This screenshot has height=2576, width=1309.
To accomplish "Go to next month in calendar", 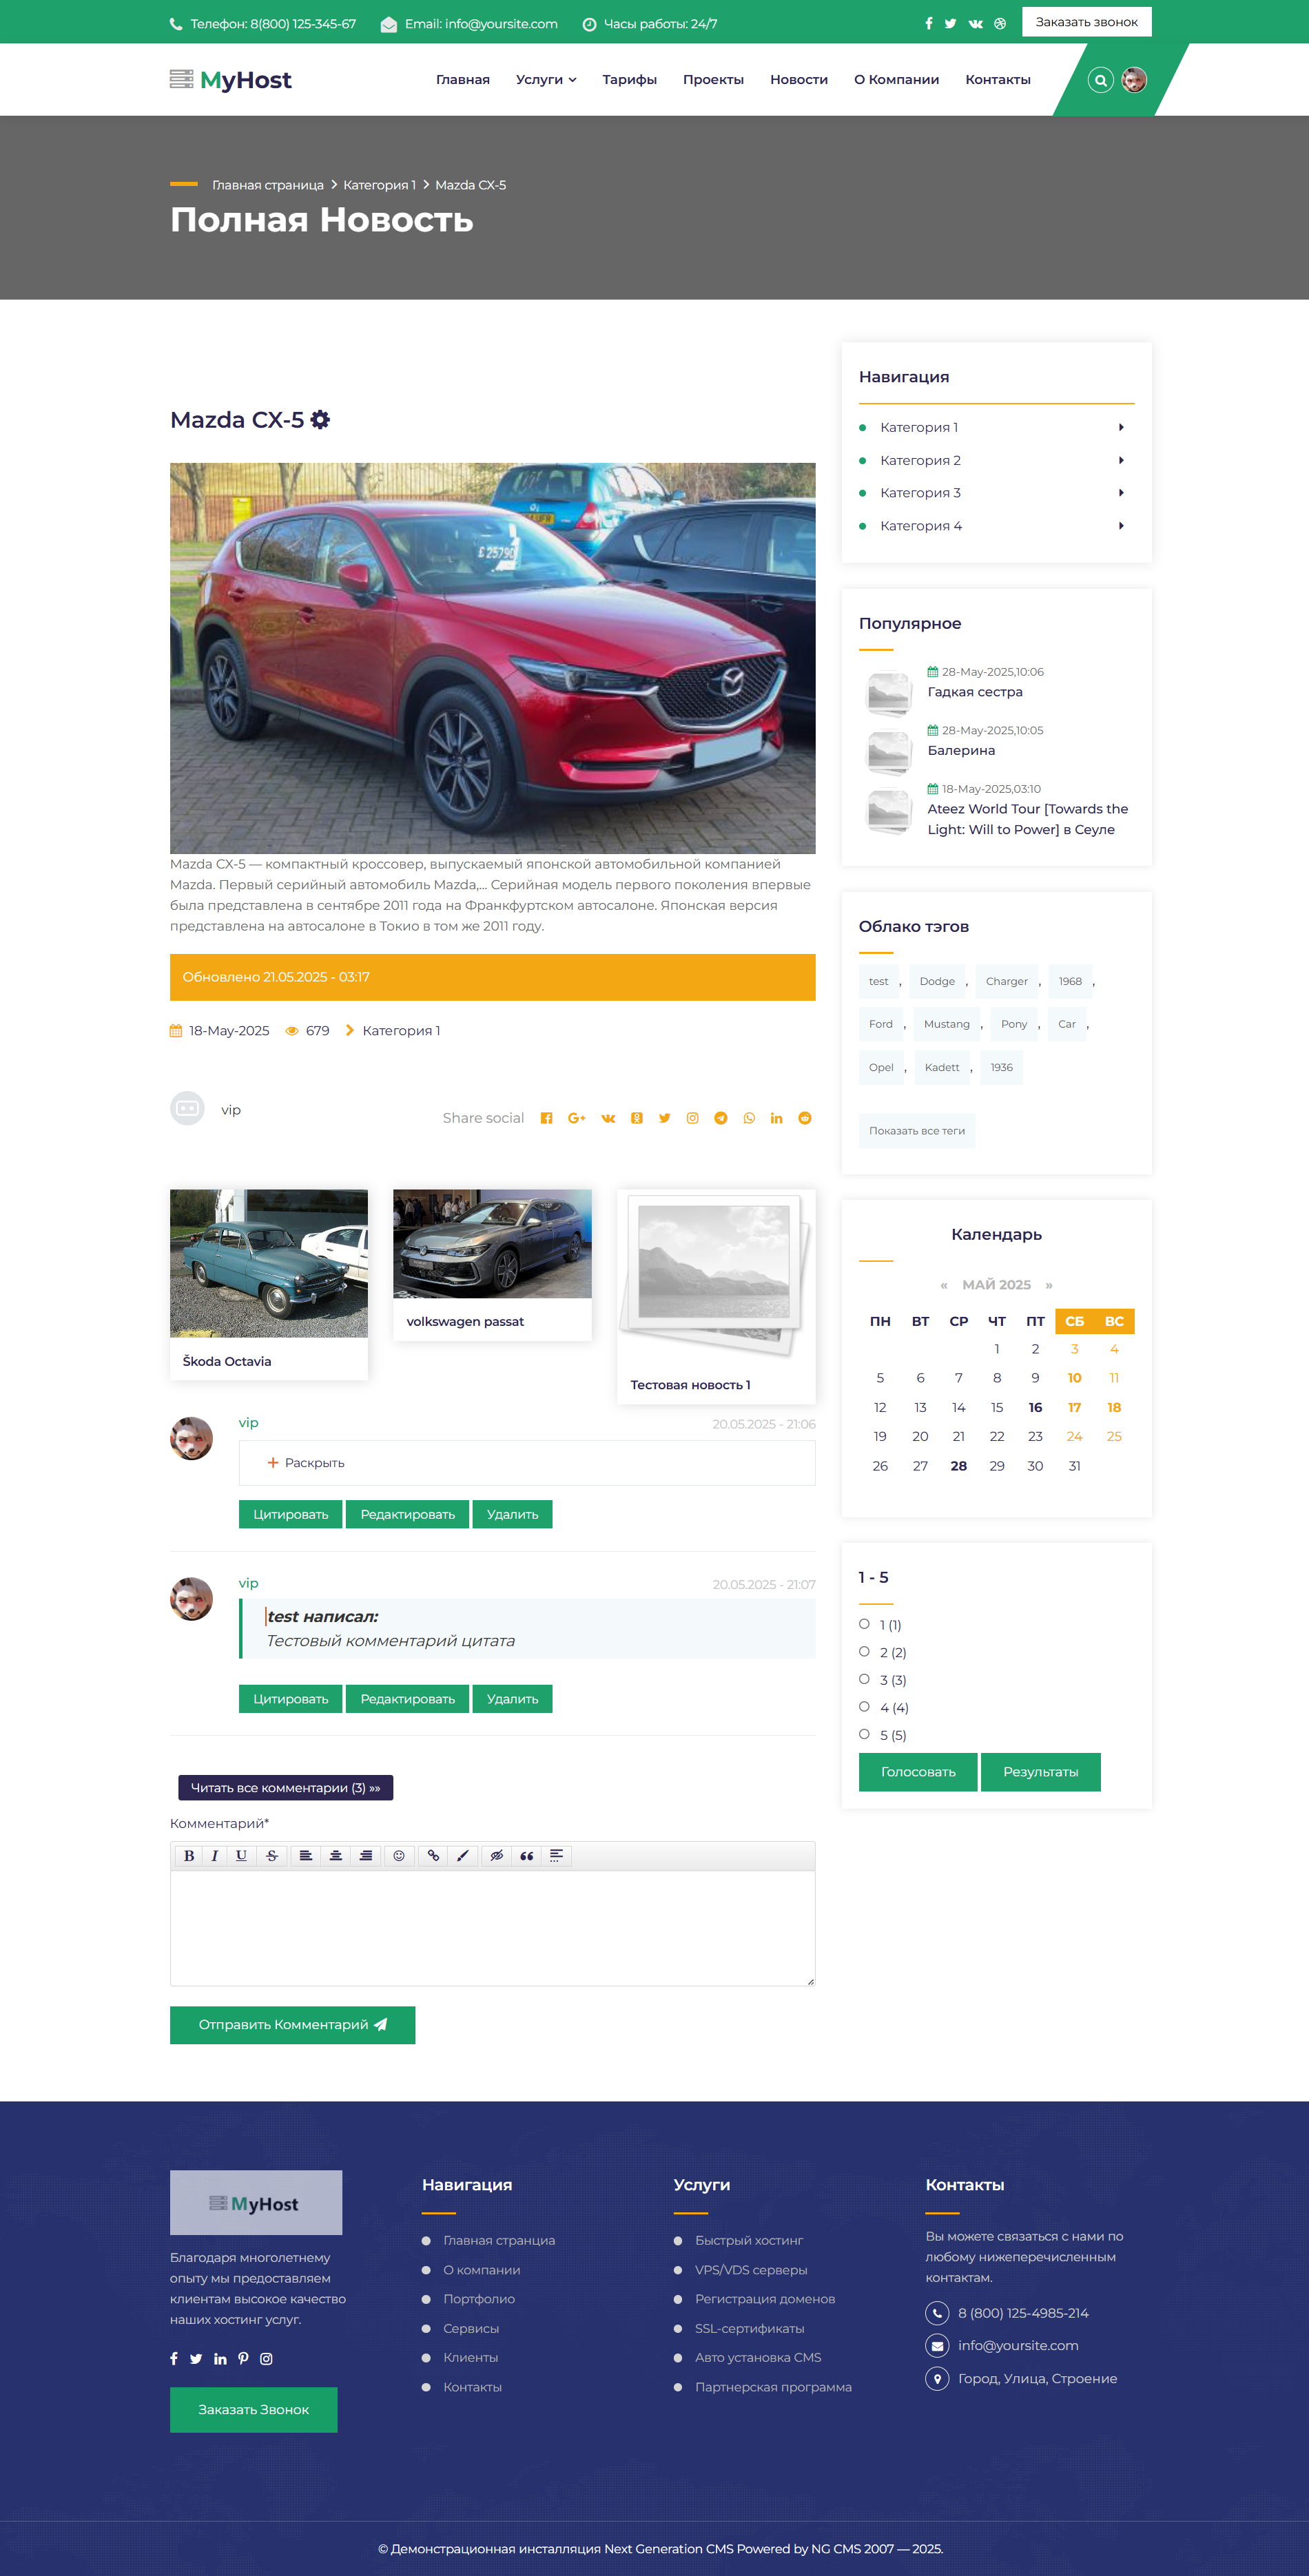I will [x=1049, y=1285].
